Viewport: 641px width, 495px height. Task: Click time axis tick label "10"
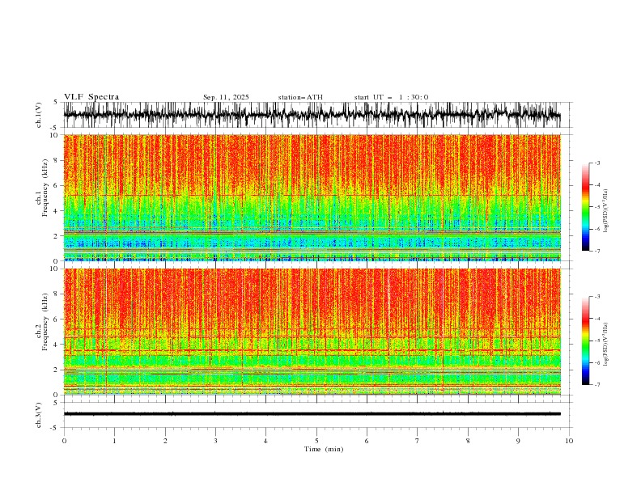(569, 441)
